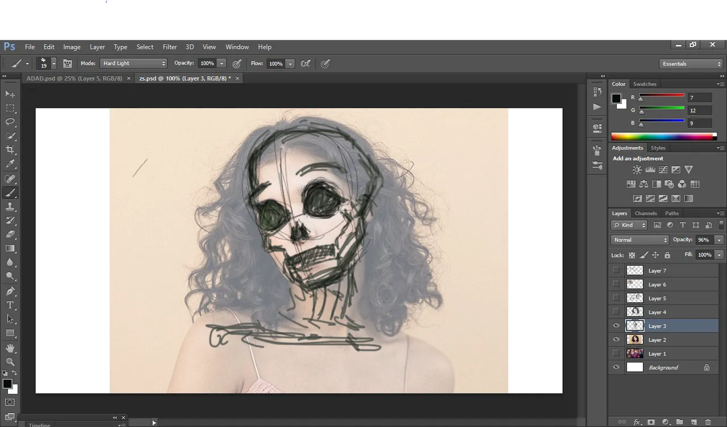The height and width of the screenshot is (427, 727).
Task: Click the foreground color swatch in toolbox
Action: click(7, 384)
